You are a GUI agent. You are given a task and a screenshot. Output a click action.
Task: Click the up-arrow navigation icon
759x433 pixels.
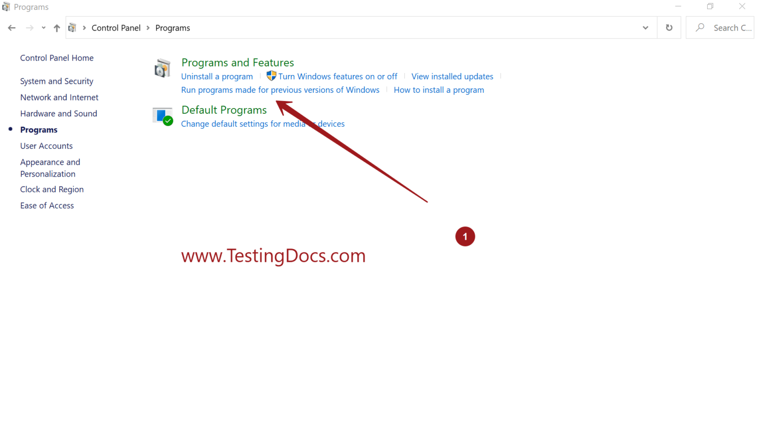pyautogui.click(x=56, y=28)
